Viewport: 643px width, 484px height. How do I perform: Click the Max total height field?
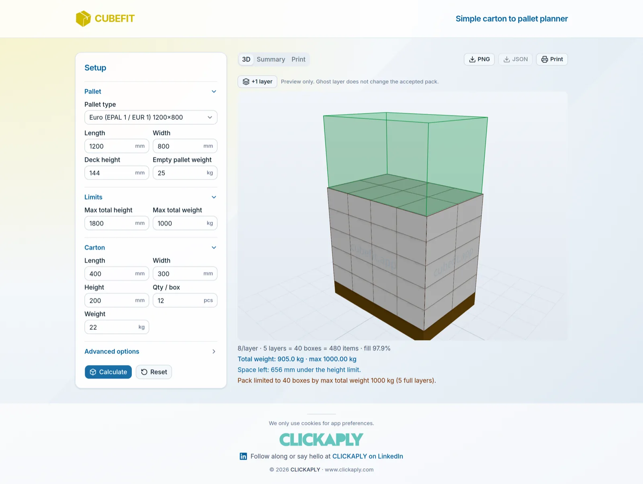click(x=117, y=223)
